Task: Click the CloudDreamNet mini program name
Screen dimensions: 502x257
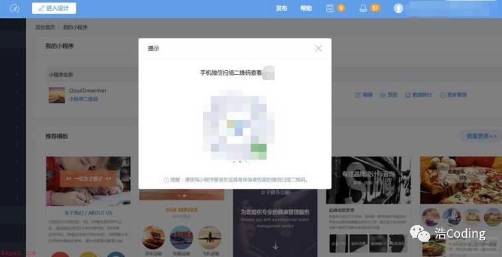Action: [88, 91]
